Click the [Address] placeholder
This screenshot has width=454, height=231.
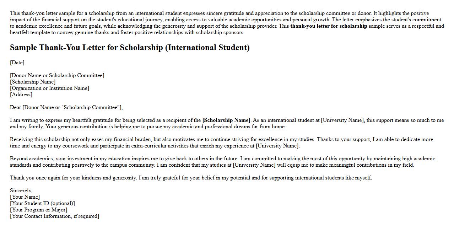coord(21,95)
